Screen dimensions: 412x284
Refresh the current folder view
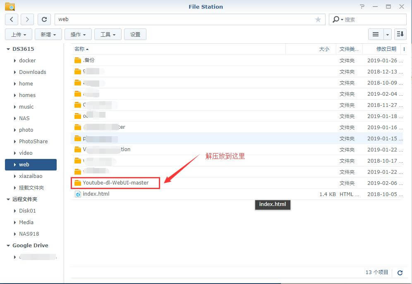point(44,19)
